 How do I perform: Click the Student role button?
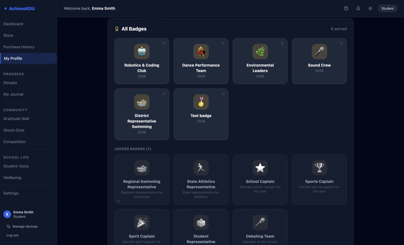(x=387, y=8)
